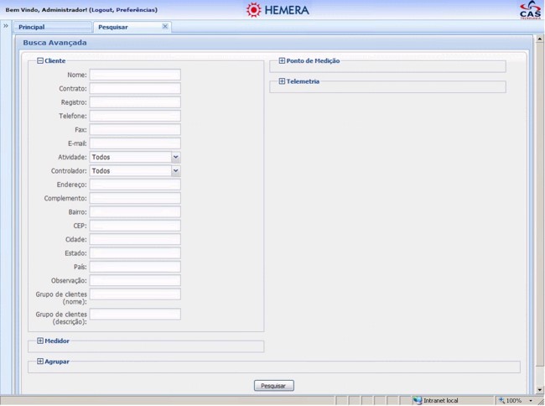Screen dimensions: 545x406
Task: Click the Nome input field
Action: (135, 75)
